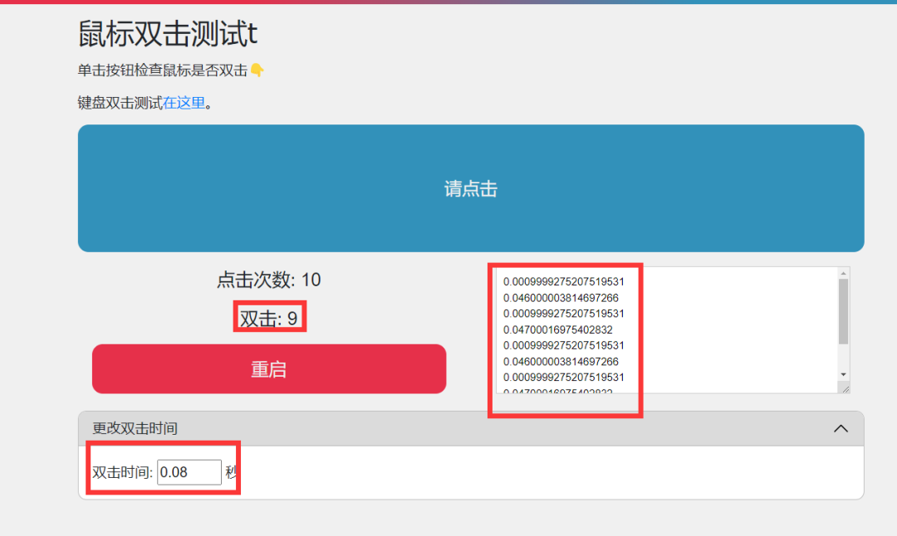Click the 双击时间: label
The width and height of the screenshot is (897, 536).
click(122, 473)
